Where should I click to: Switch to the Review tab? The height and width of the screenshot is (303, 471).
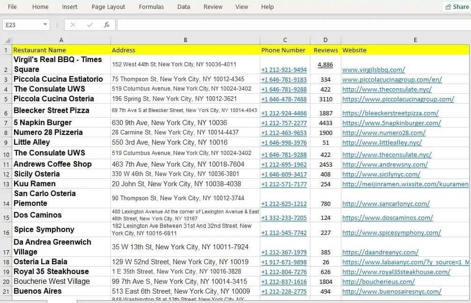tap(213, 7)
